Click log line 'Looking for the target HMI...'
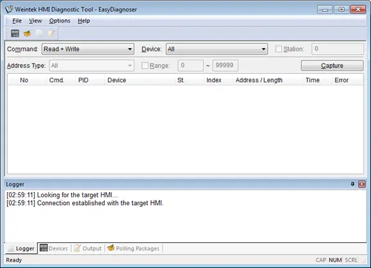Image resolution: width=371 pixels, height=268 pixels. tap(62, 195)
